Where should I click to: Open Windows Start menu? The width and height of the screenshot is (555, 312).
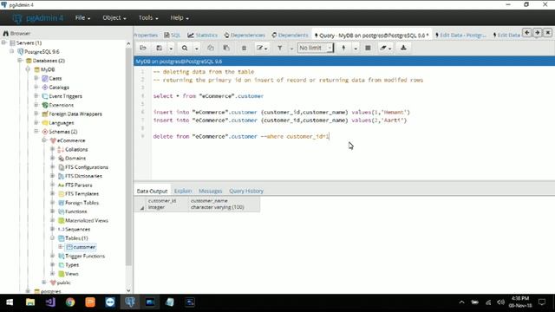click(x=10, y=302)
